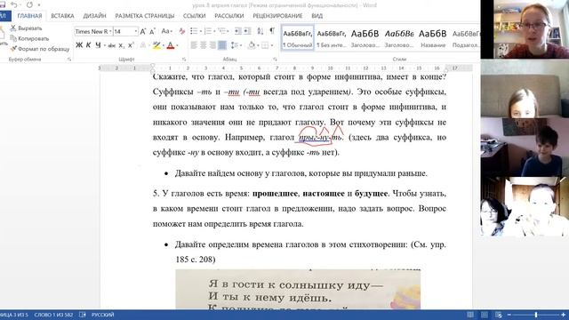Select Center alignment icon

(x=204, y=45)
